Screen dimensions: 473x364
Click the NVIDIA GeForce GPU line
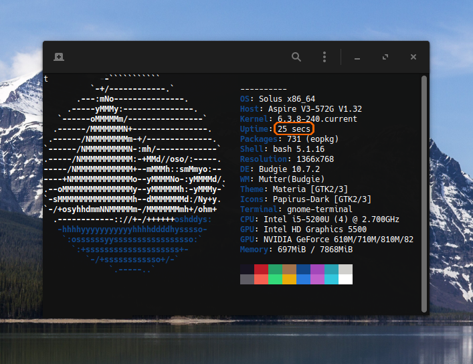pyautogui.click(x=326, y=240)
